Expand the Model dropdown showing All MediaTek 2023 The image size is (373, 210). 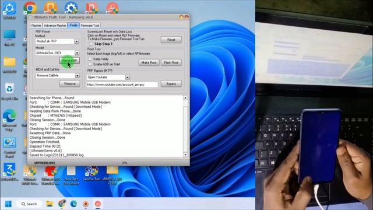point(77,53)
